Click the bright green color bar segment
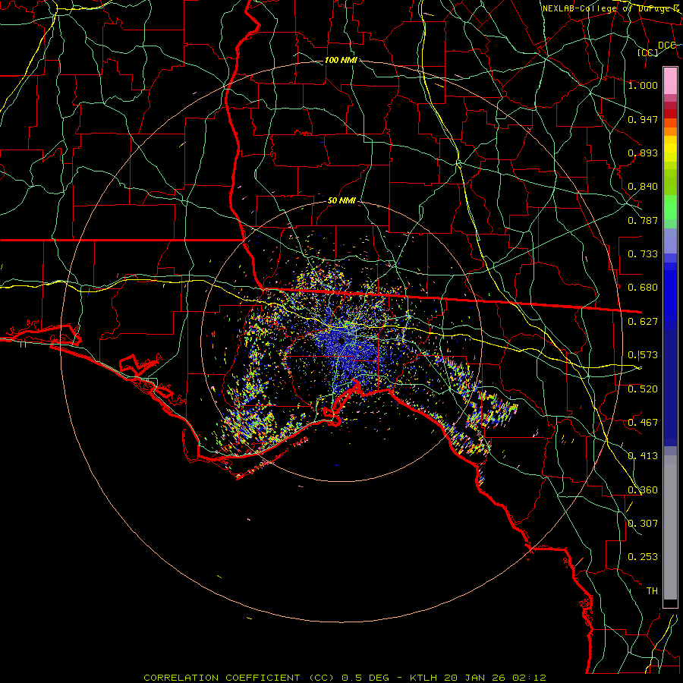 [670, 207]
